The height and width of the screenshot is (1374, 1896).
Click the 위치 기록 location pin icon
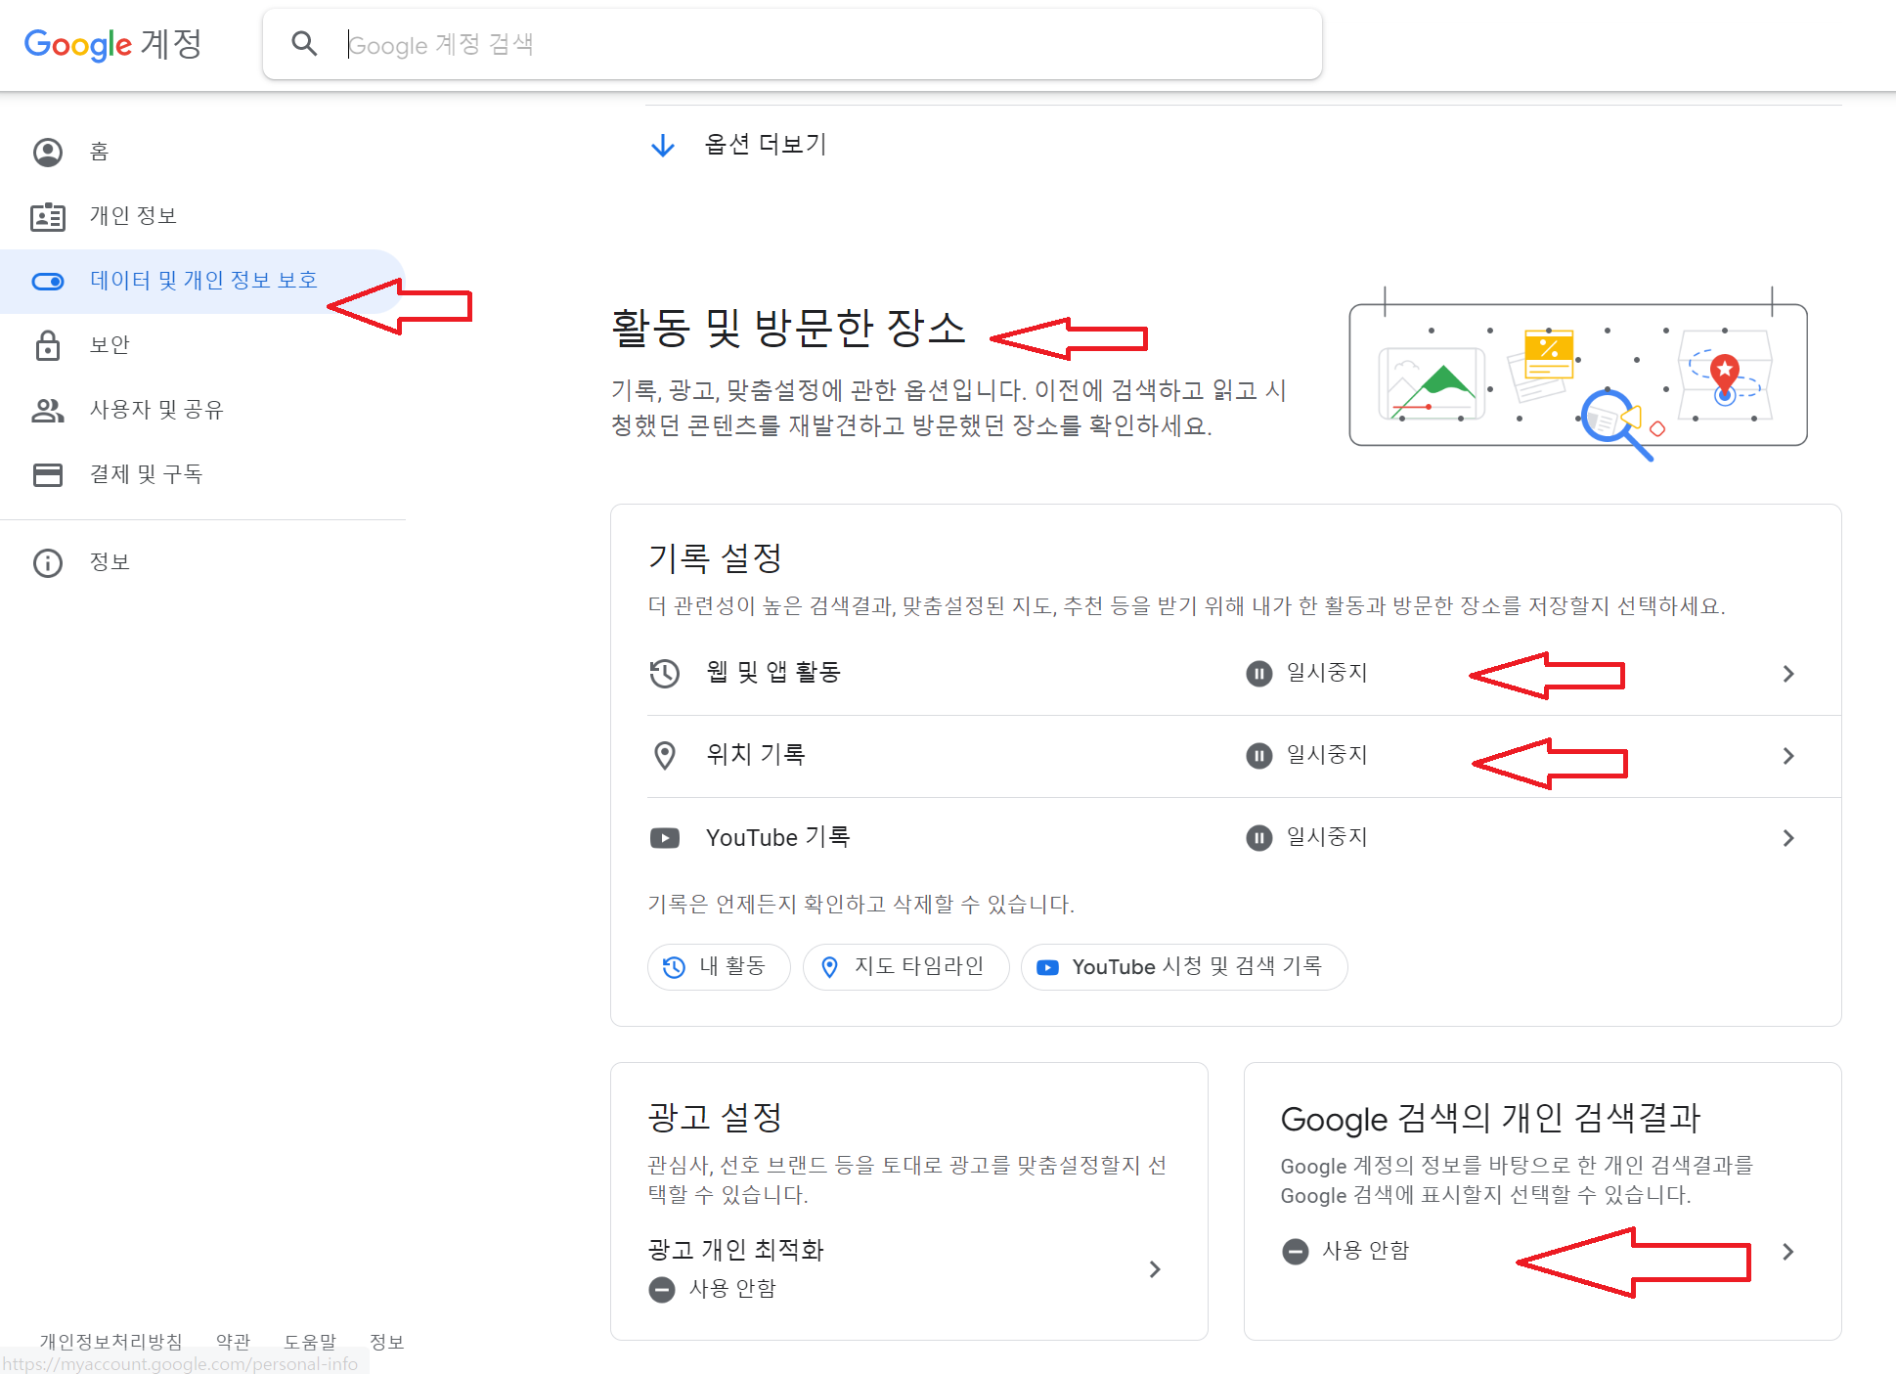pos(664,755)
